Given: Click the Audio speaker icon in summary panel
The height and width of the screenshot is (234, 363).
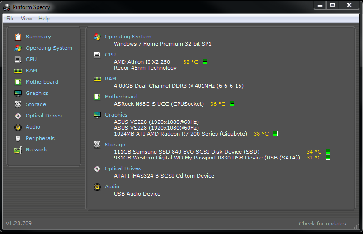Looking at the screenshot, I should click(x=97, y=187).
